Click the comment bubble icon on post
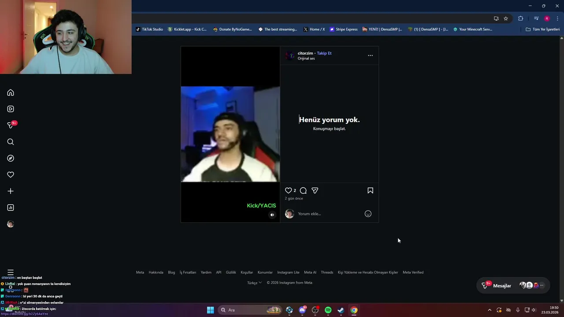Screen dimensions: 564x317 click(303, 191)
